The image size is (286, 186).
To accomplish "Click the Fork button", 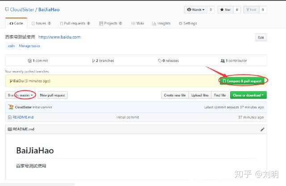I will click(x=251, y=10).
